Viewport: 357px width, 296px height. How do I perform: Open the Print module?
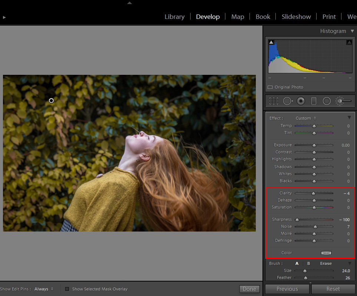click(x=329, y=17)
